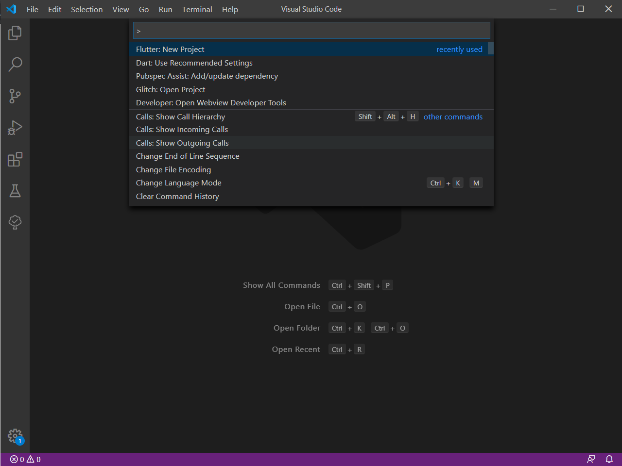Click the feedback icon in status bar

click(591, 459)
